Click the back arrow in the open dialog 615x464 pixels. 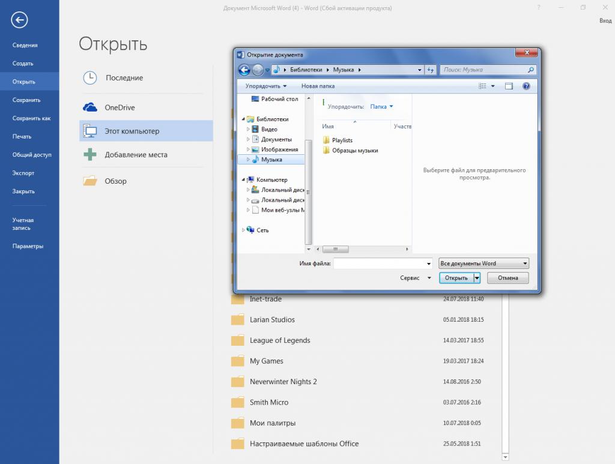[244, 70]
